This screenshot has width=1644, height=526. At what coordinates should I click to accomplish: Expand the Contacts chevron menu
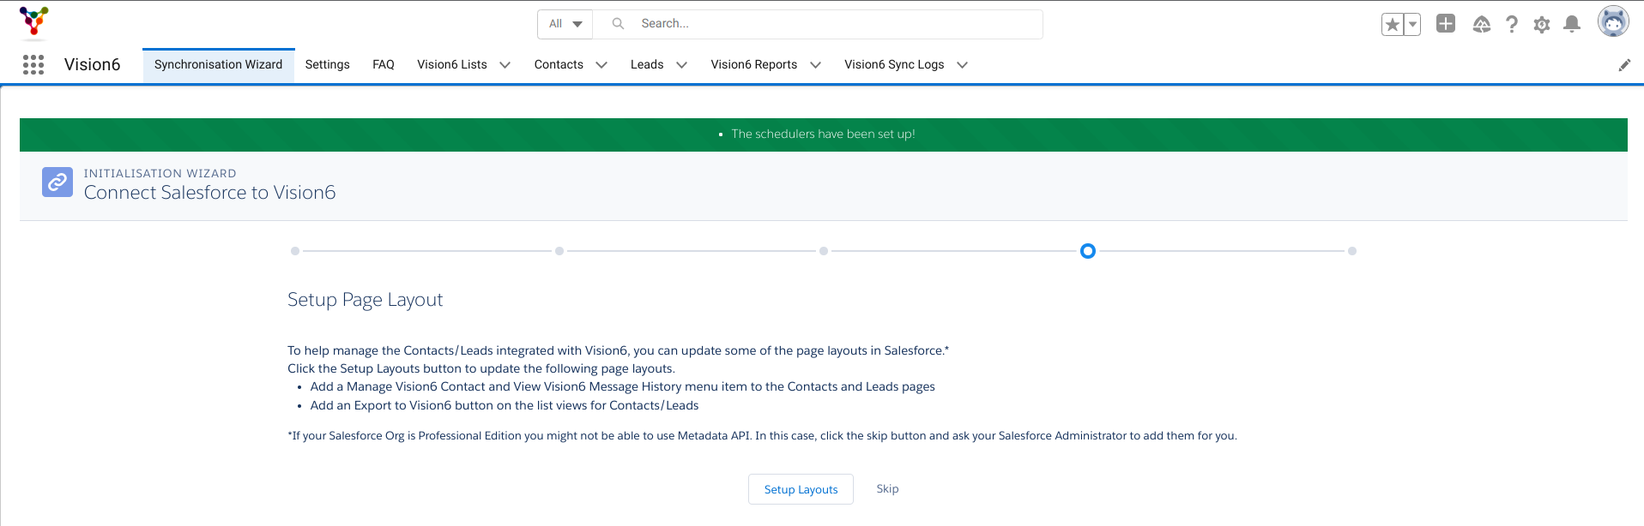click(601, 65)
